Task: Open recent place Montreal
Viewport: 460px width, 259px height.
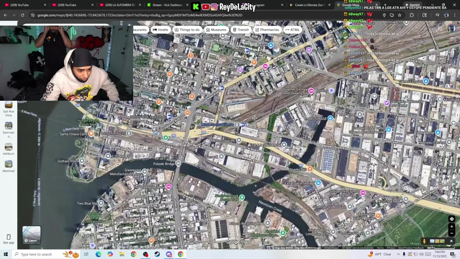Action: click(9, 166)
